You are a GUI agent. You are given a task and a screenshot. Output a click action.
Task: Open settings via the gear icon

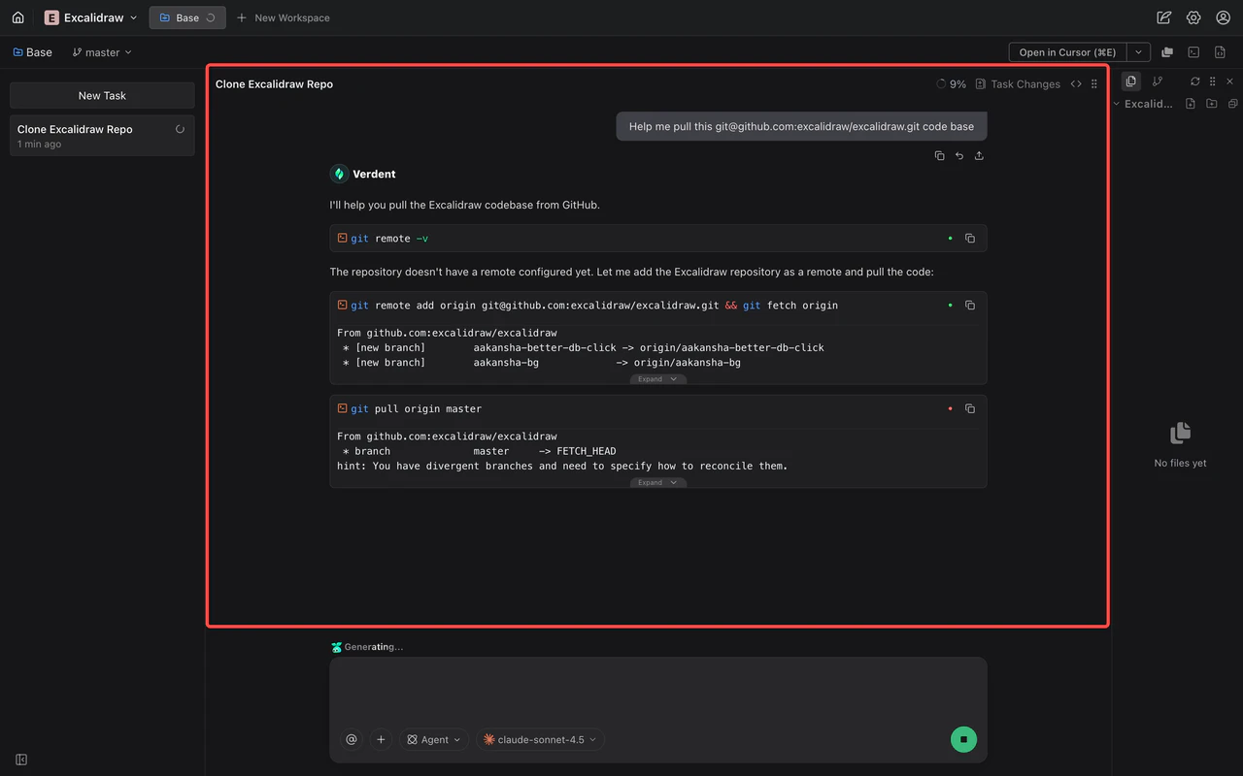pyautogui.click(x=1193, y=17)
